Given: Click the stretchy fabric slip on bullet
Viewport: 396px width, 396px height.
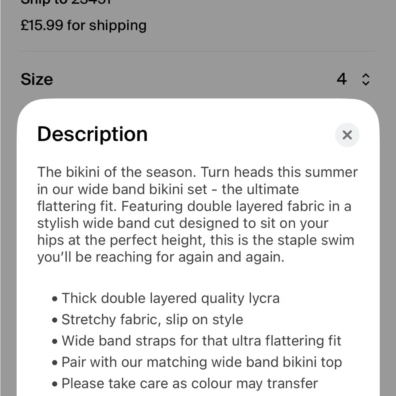Looking at the screenshot, I should 152,319.
